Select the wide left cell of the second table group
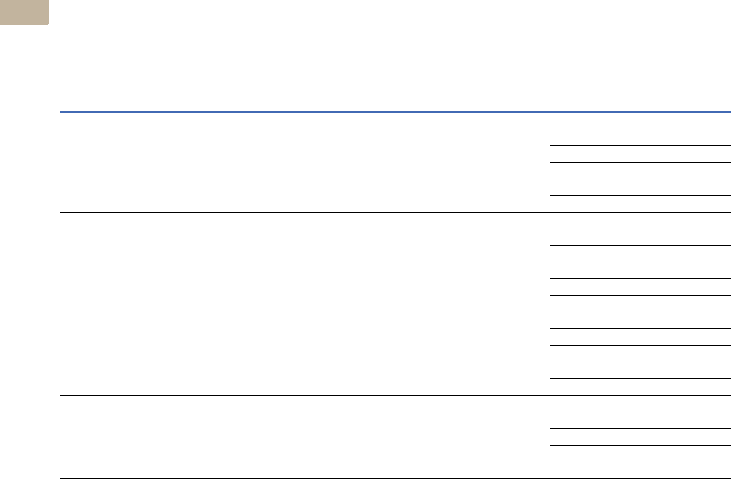 coord(305,262)
